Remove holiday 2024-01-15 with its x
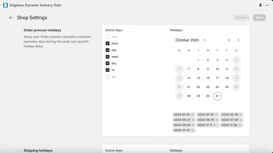This screenshot has width=273, height=153. click(216, 115)
